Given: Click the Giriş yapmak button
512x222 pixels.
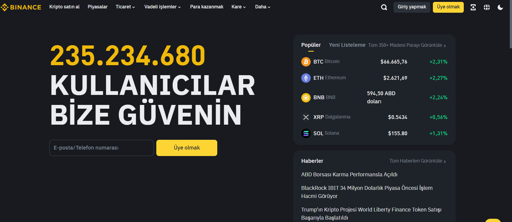Looking at the screenshot, I should (x=412, y=7).
